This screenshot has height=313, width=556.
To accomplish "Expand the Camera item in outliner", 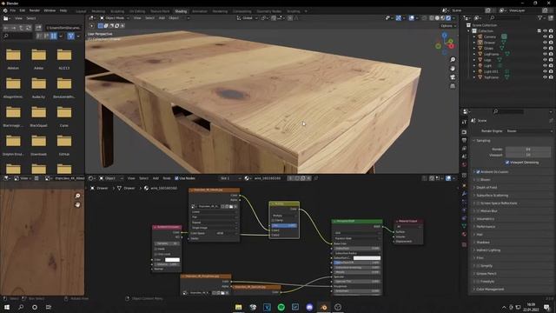I will click(x=474, y=37).
